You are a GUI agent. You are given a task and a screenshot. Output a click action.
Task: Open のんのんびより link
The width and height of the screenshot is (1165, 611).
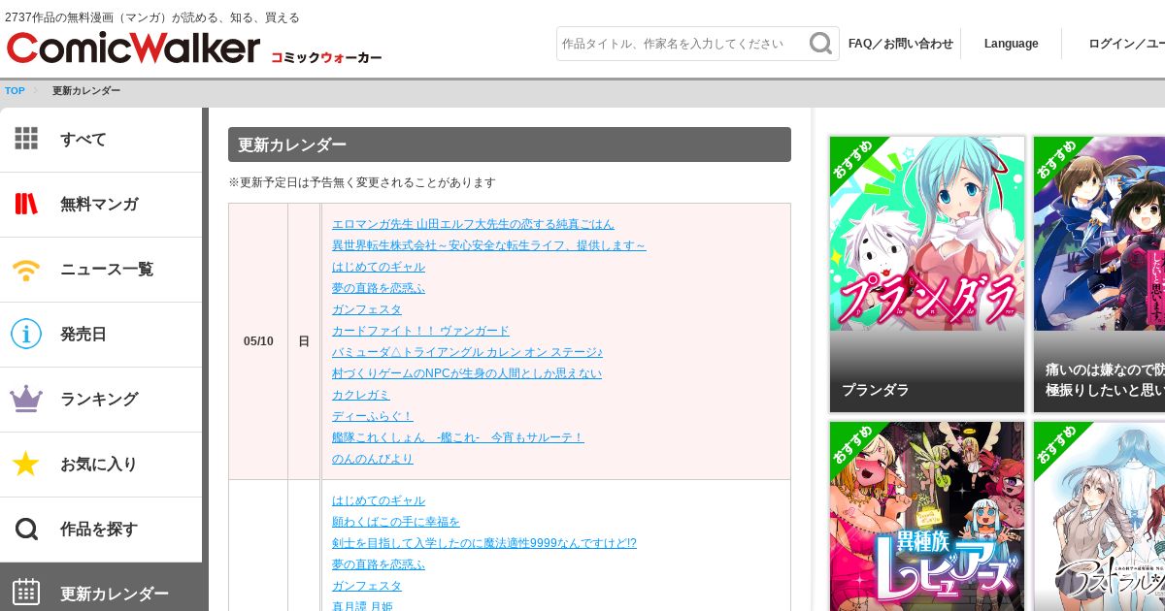click(373, 459)
